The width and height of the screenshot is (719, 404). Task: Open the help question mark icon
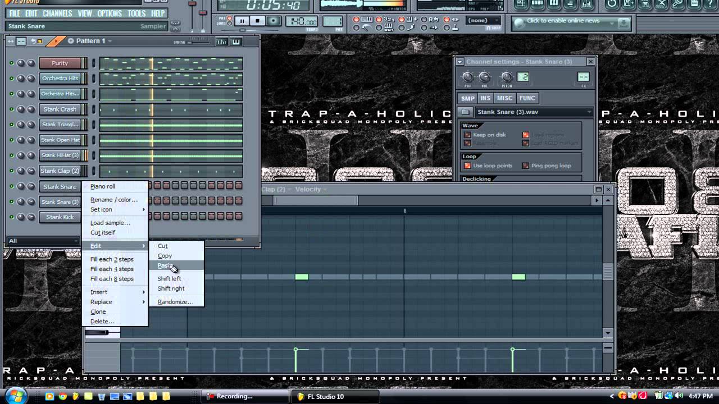(711, 4)
